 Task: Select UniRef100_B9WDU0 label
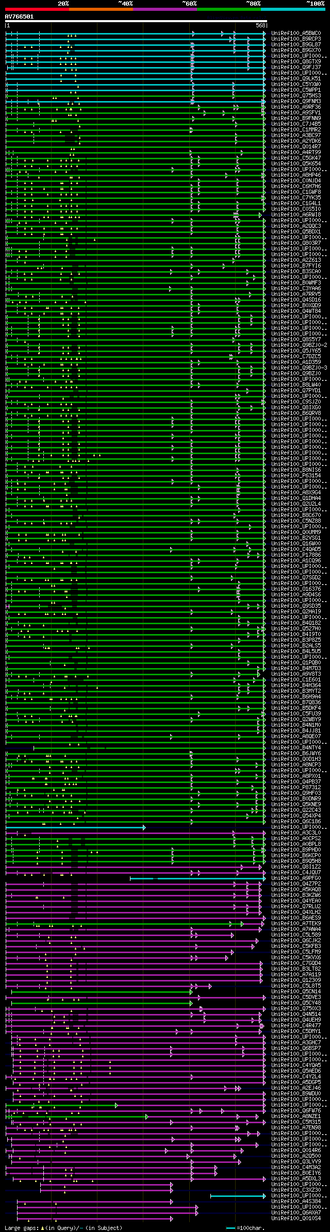[x=296, y=1094]
